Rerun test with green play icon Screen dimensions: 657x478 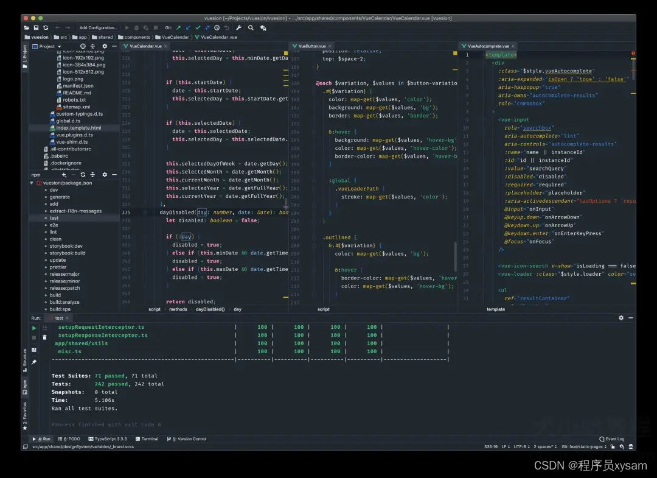34,328
